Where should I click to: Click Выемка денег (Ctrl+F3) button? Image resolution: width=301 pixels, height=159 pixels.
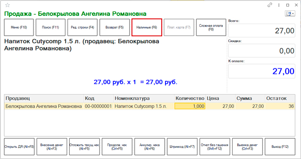tap(247, 147)
